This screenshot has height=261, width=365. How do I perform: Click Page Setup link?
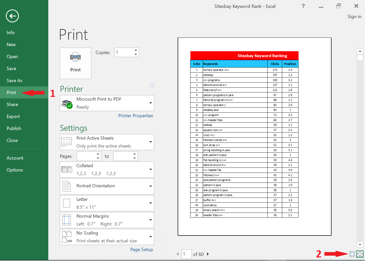[x=142, y=250]
